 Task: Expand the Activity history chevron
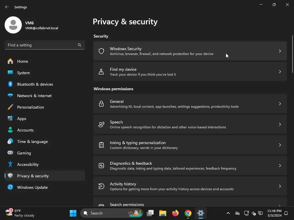[x=280, y=186]
